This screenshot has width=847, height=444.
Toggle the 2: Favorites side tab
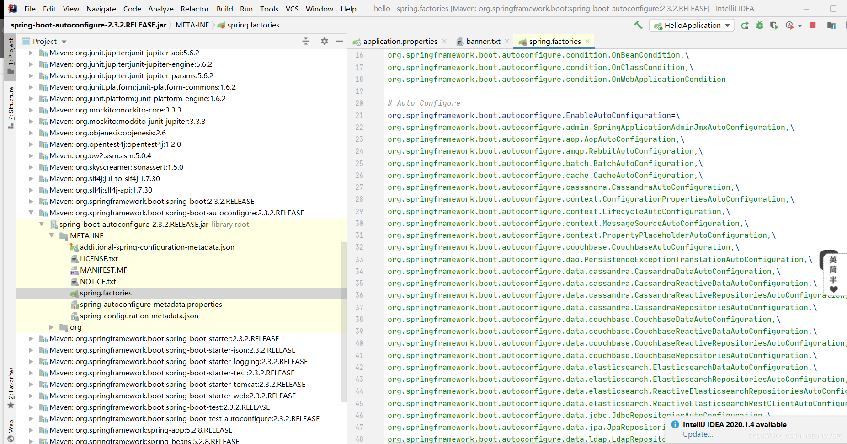coord(11,388)
